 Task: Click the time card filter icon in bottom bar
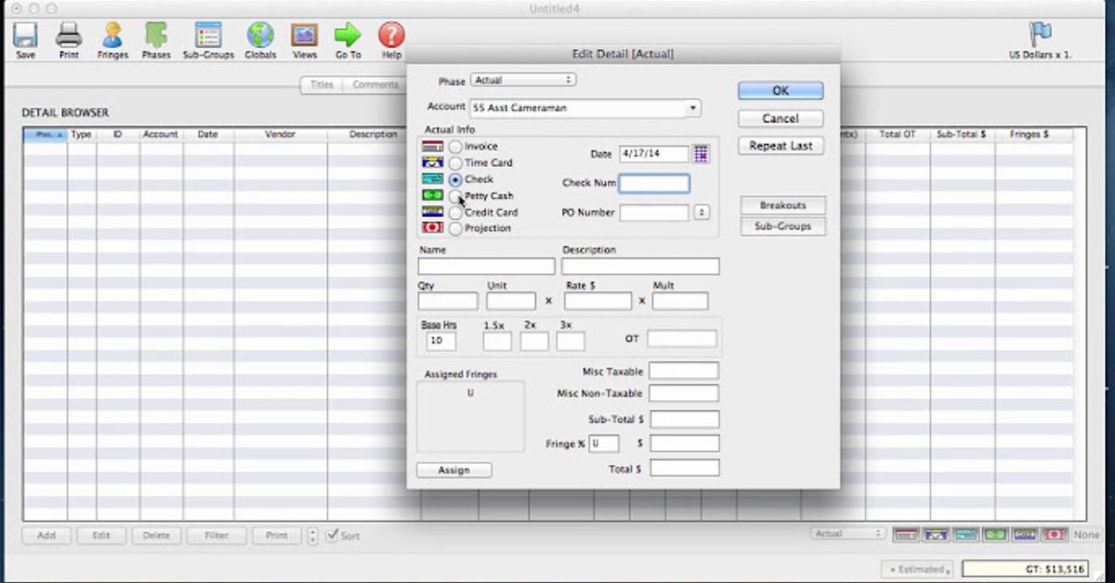(x=936, y=535)
